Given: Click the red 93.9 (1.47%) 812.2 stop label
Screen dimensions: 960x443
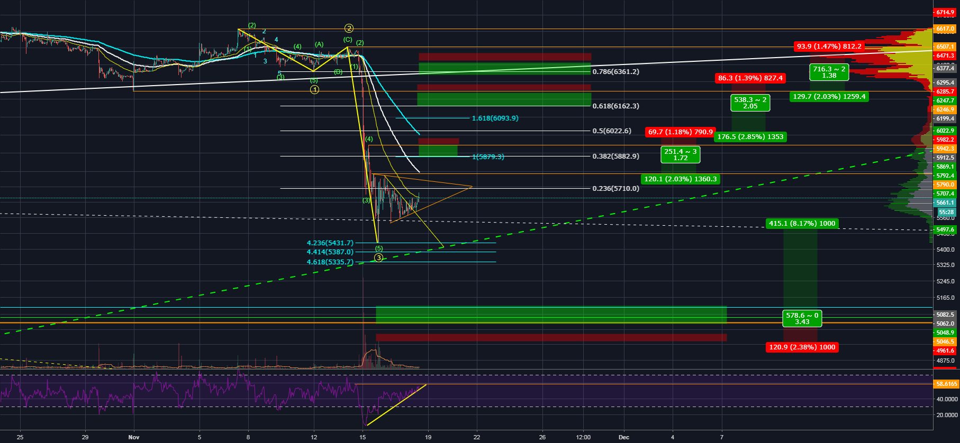Looking at the screenshot, I should pyautogui.click(x=829, y=47).
